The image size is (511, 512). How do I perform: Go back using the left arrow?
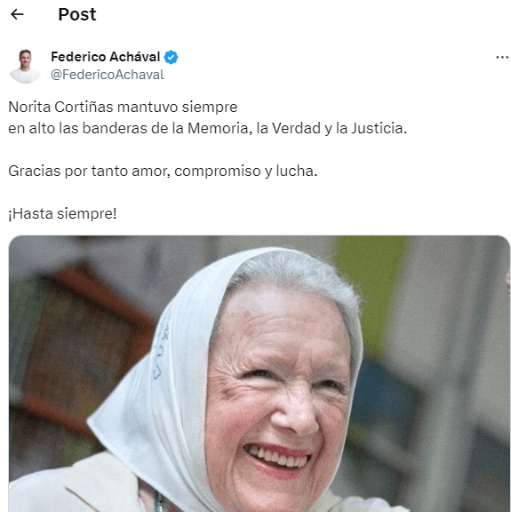point(17,14)
